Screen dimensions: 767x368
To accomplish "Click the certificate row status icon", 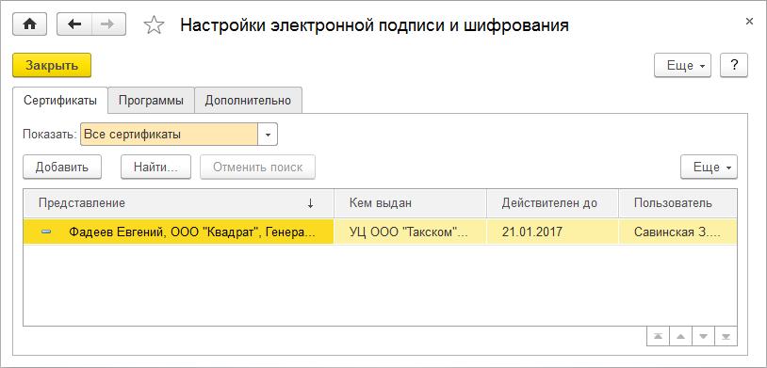I will (x=46, y=232).
